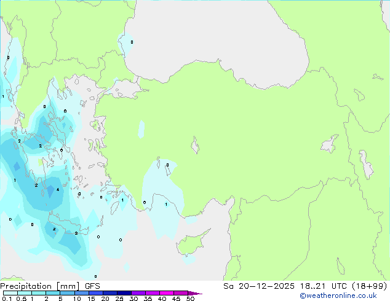Pick the 10–15 mm legend color swatch
Screen dimensions: 390x301
click(81, 293)
